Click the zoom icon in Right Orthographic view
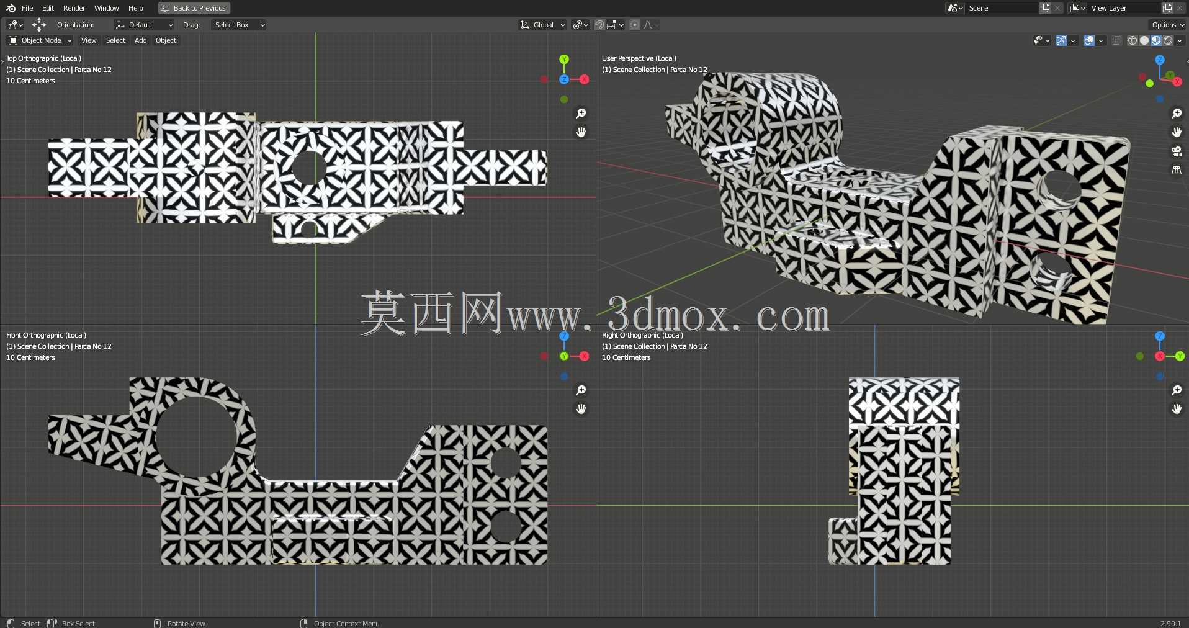Image resolution: width=1189 pixels, height=628 pixels. (1177, 390)
